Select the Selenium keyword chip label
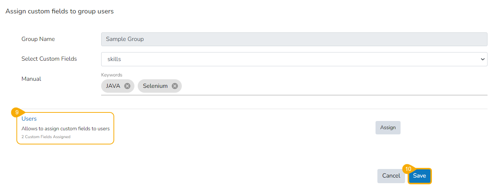This screenshot has height=188, width=492. click(155, 86)
